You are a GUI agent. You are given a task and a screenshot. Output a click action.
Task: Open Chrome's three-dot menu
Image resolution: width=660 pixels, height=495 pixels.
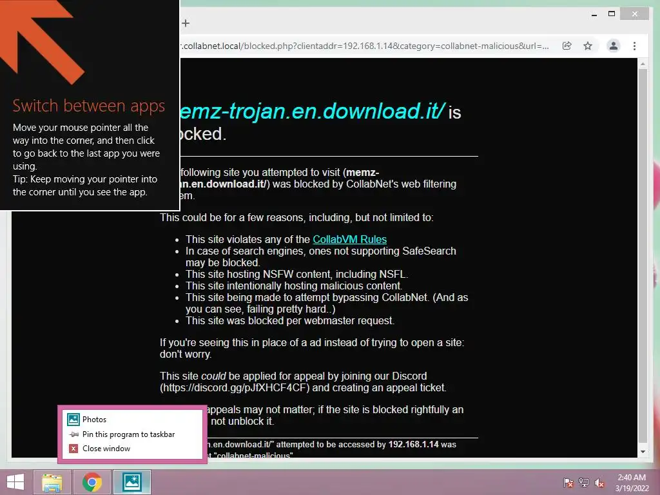tap(635, 46)
